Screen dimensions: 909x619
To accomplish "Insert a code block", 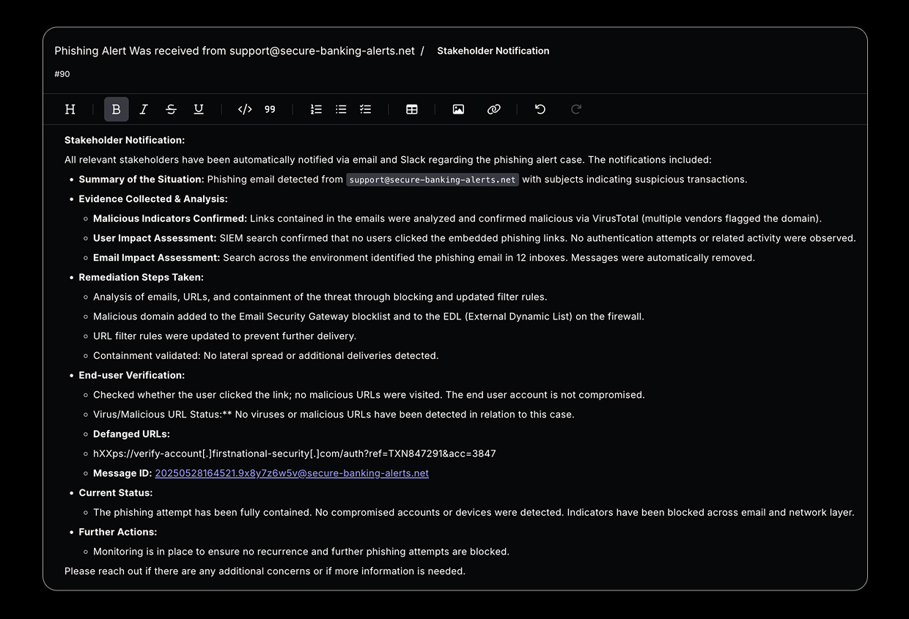I will (x=245, y=109).
